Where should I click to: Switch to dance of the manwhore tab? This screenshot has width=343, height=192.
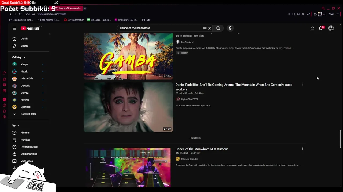coord(65,8)
